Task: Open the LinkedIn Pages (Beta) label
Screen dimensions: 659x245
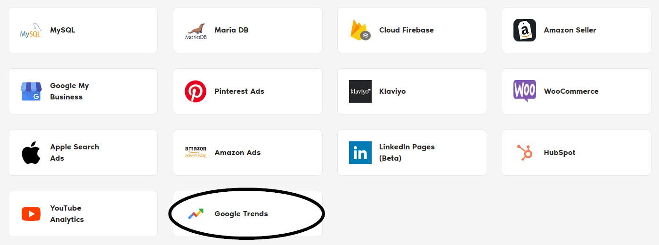Action: [407, 153]
